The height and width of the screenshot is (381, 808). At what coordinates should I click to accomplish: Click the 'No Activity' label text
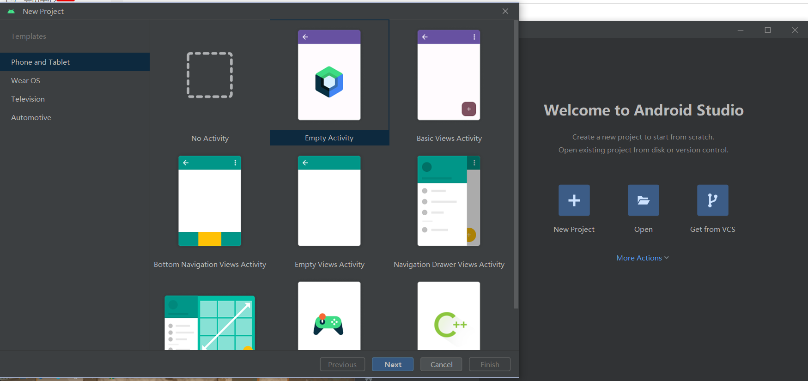pyautogui.click(x=210, y=138)
